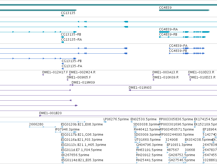Click the ESG0120b.B21_E08.3prime label
Screen dimensions: 217x164
click(x=82, y=124)
